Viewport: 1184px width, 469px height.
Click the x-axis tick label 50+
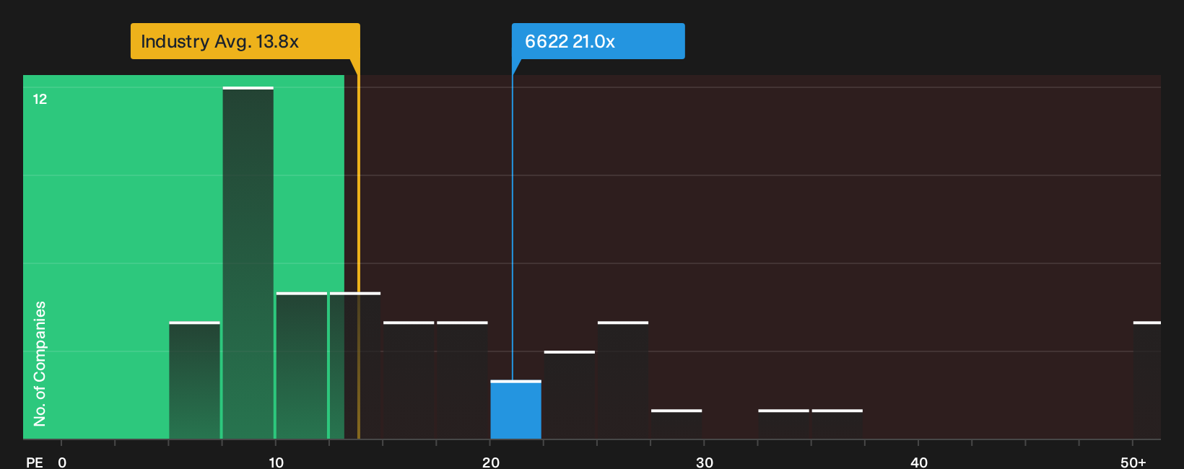coord(1133,463)
